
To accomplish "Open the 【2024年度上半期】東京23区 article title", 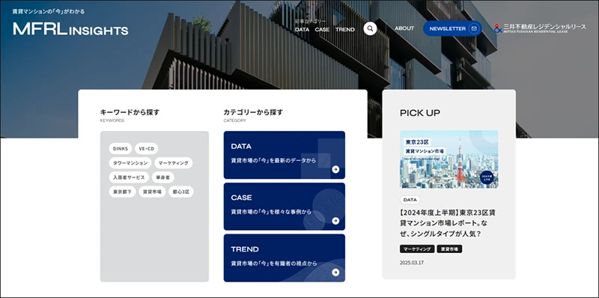I will pyautogui.click(x=449, y=223).
